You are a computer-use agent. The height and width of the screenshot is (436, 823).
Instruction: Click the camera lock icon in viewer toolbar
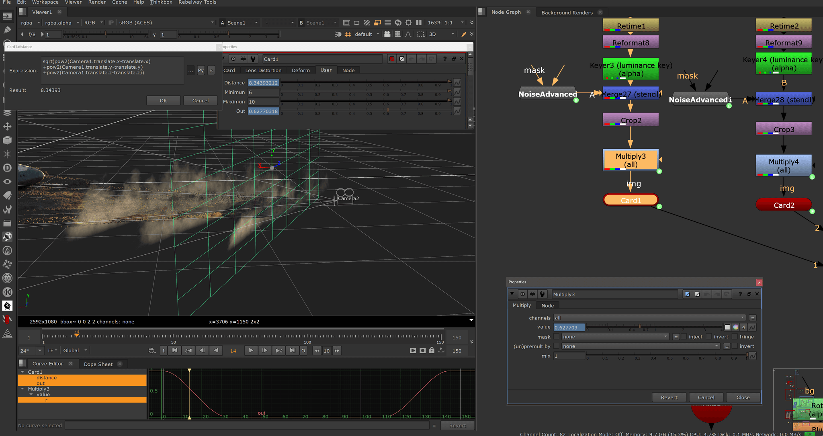[x=387, y=34]
